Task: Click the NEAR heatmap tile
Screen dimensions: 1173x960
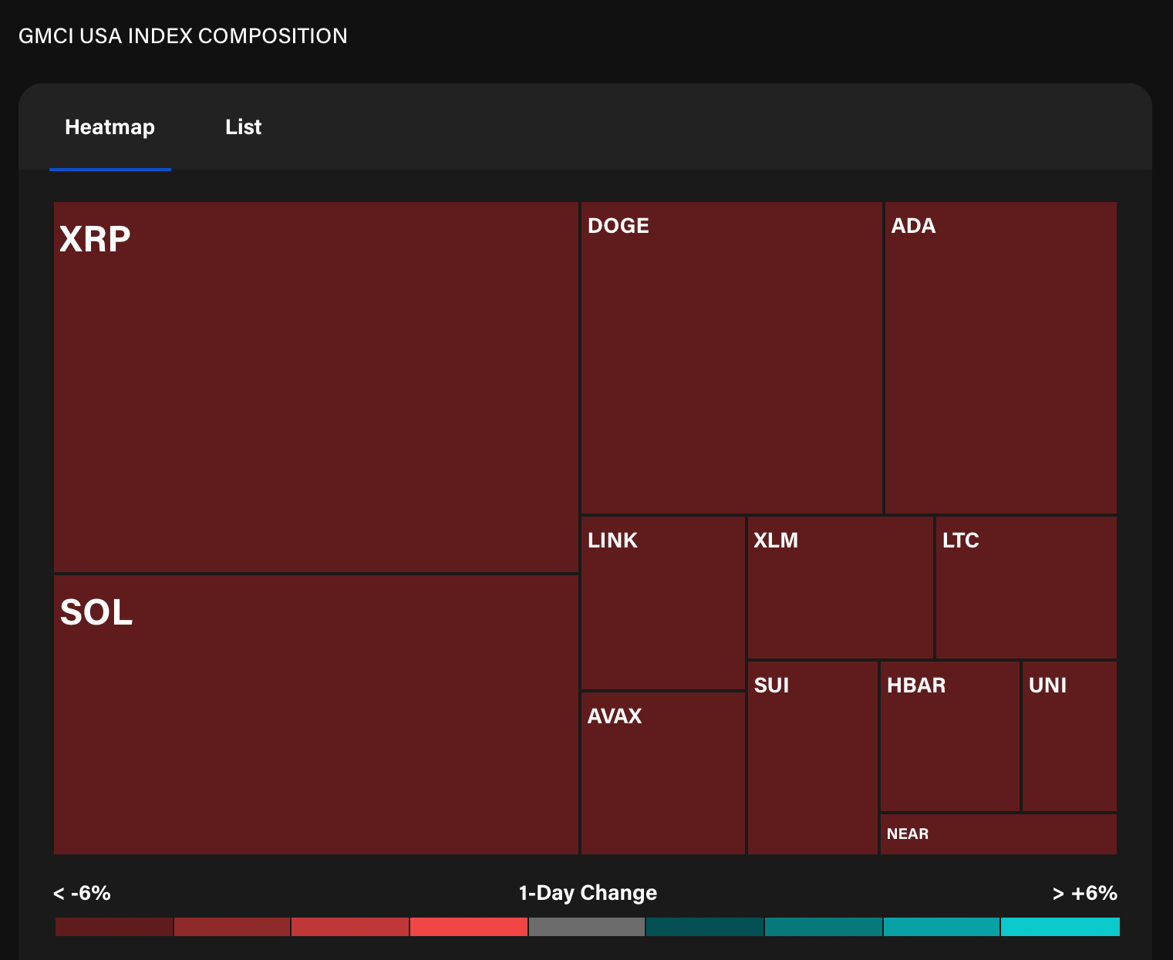Action: (999, 834)
